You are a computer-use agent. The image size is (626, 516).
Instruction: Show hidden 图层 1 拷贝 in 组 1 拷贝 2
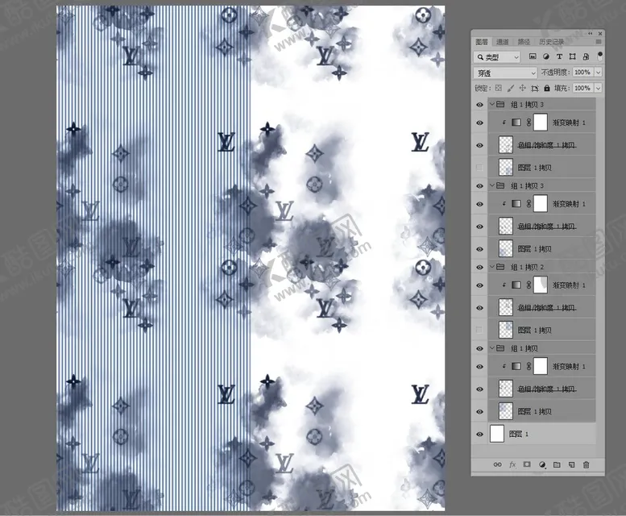click(479, 330)
